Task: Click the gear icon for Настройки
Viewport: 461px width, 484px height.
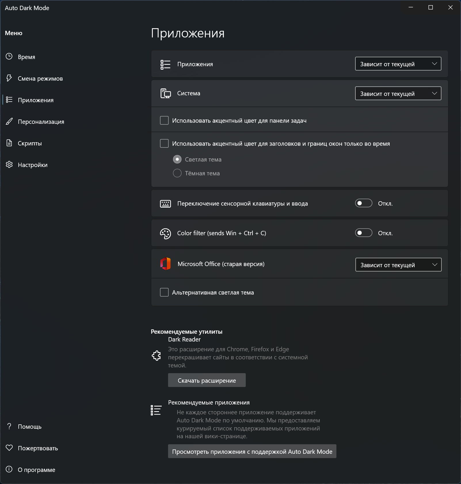Action: pos(9,165)
